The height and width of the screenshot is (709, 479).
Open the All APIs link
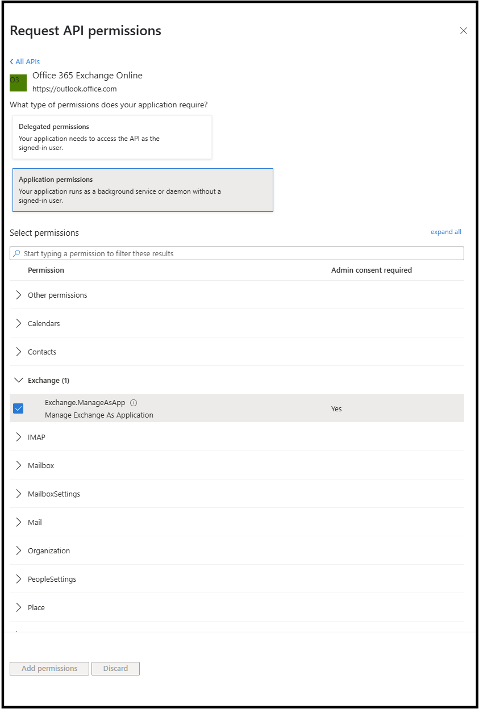point(27,61)
